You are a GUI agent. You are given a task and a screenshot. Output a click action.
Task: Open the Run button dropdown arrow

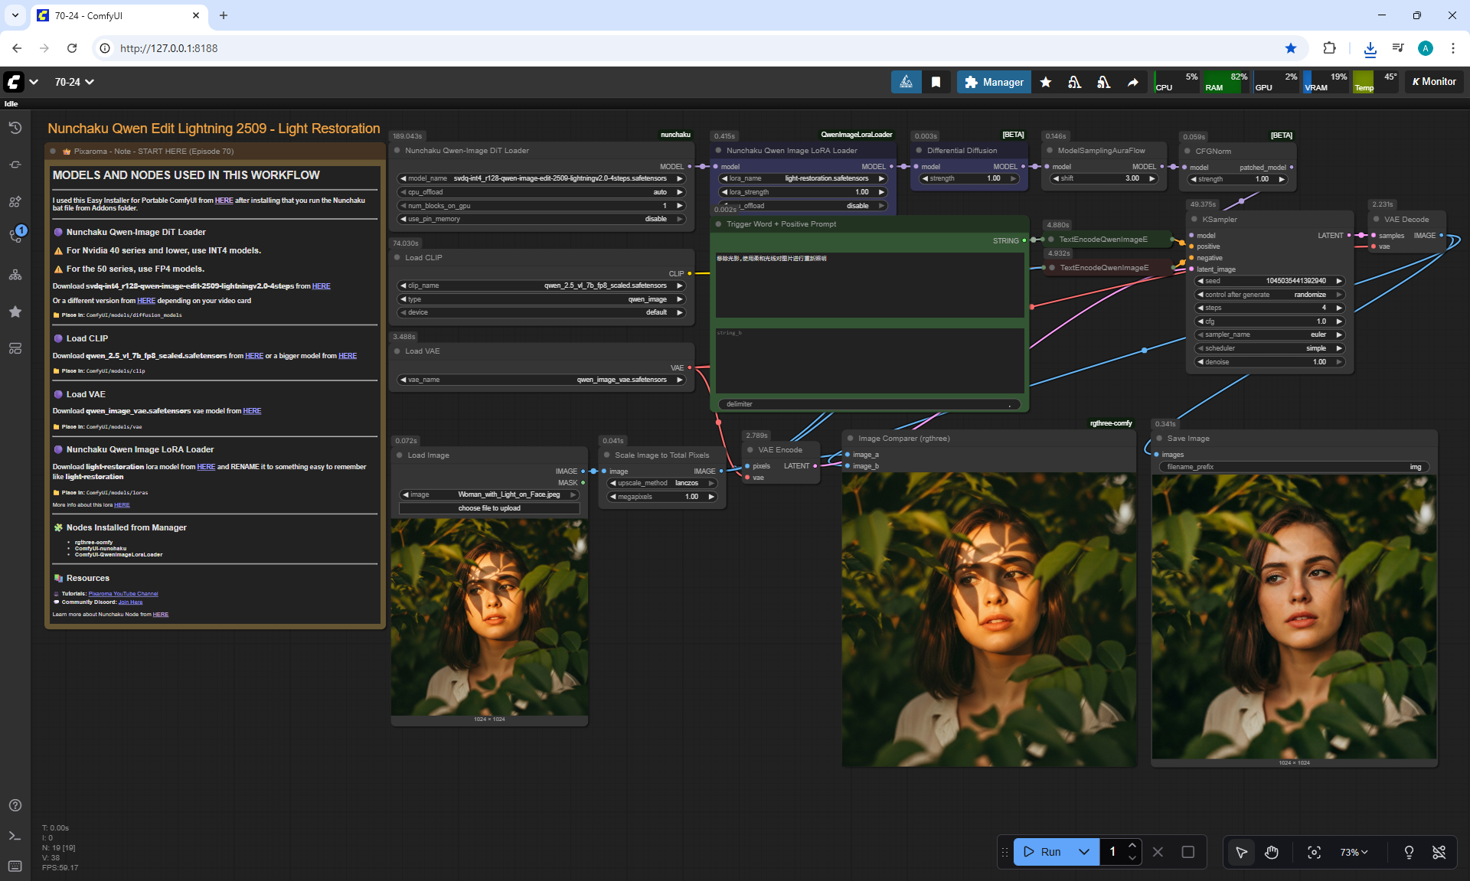pos(1083,852)
